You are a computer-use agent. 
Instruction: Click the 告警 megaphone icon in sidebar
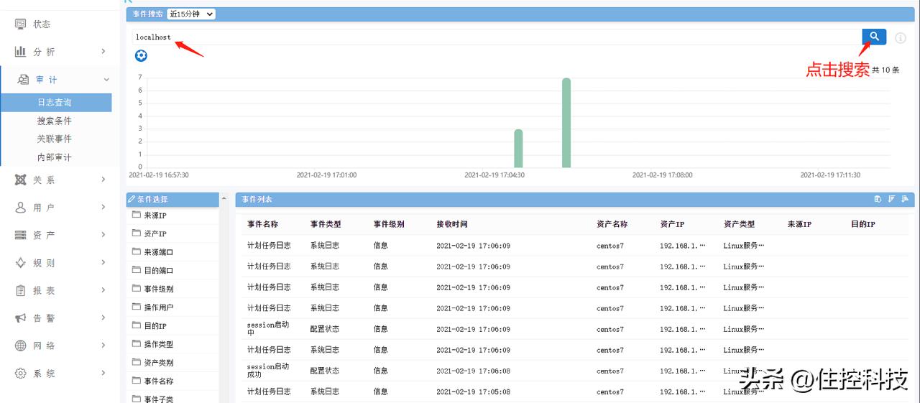[21, 318]
